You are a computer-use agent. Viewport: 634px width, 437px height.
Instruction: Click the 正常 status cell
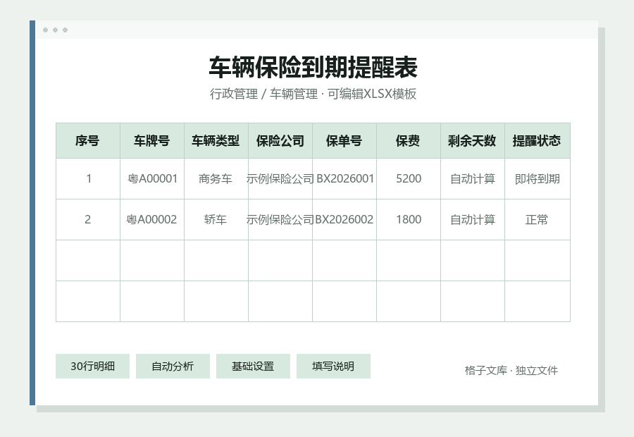click(x=537, y=219)
